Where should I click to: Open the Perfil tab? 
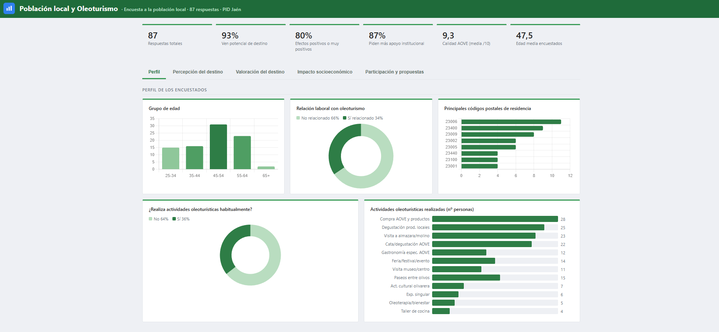154,72
